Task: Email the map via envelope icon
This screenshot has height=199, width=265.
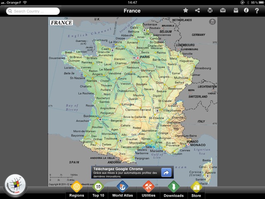Action: [223, 10]
